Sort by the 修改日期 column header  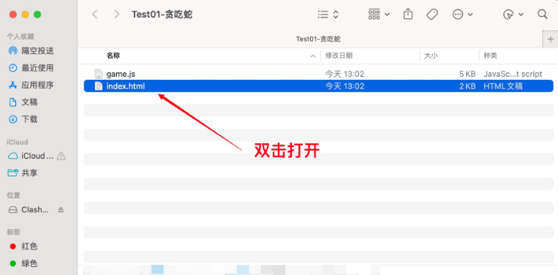(339, 56)
